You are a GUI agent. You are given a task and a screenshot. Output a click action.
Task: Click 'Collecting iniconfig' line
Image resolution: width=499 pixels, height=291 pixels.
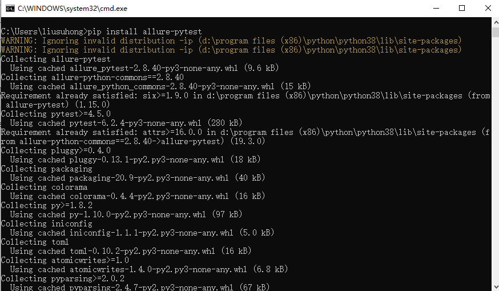pyautogui.click(x=46, y=224)
